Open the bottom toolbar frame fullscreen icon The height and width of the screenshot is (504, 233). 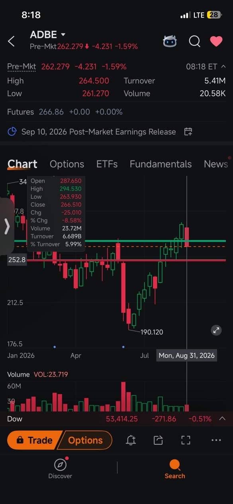186,440
